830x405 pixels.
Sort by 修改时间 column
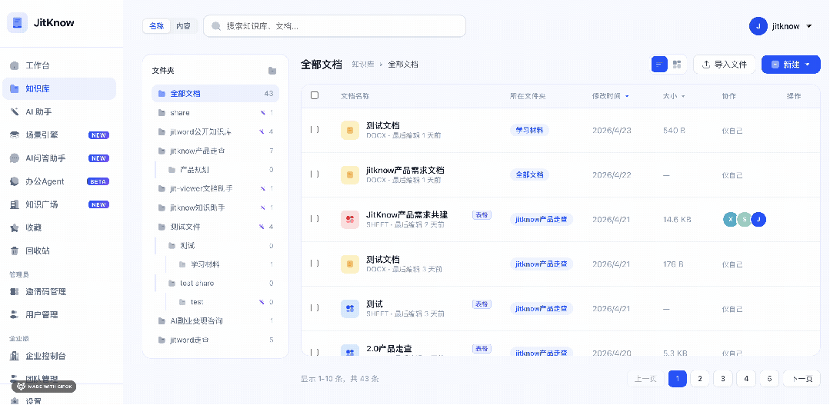[x=610, y=96]
